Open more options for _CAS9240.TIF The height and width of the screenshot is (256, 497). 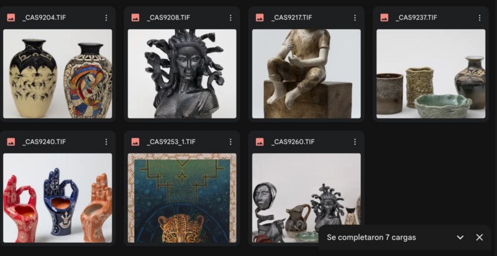[106, 142]
